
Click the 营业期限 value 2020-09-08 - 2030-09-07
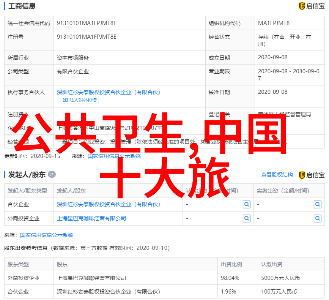[289, 75]
